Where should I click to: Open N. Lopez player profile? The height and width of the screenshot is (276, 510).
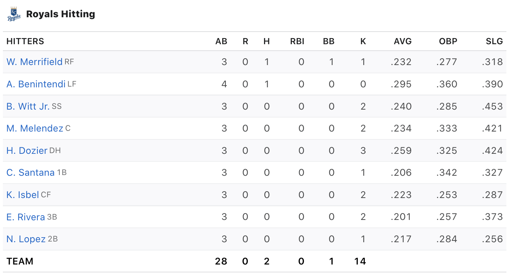26,239
